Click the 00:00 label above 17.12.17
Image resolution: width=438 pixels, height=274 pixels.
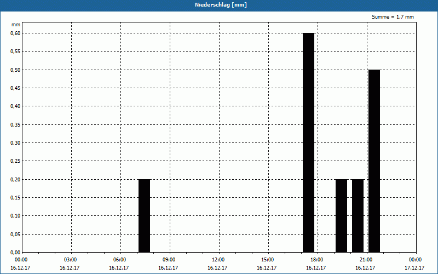(416, 260)
